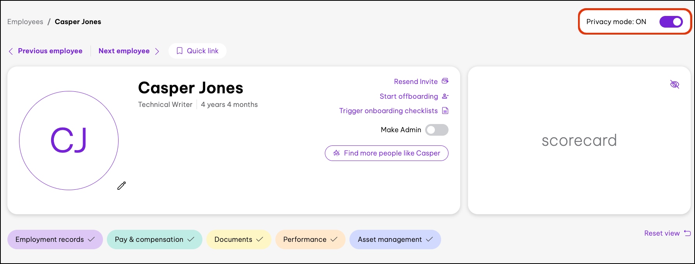The width and height of the screenshot is (695, 264).
Task: Click the Reset view undo arrow icon
Action: point(687,233)
